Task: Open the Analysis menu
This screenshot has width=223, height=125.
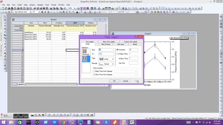Action: [x=32, y=5]
